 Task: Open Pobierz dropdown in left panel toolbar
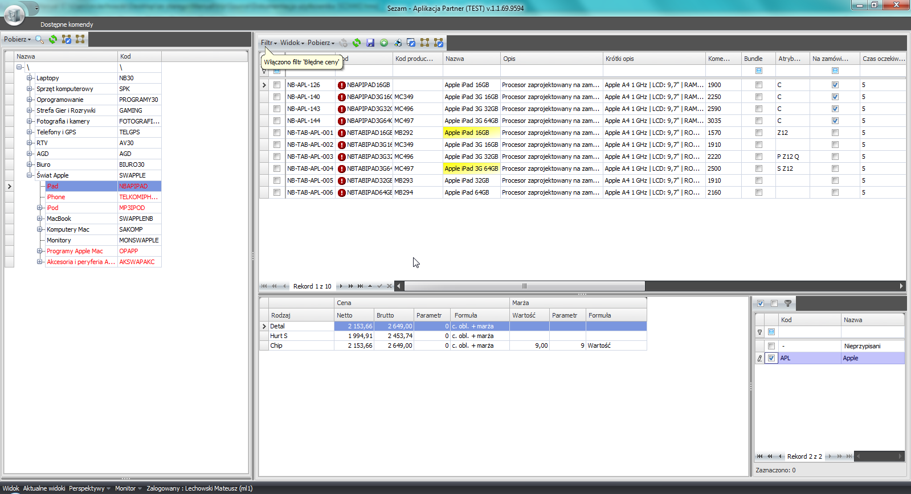pyautogui.click(x=17, y=39)
